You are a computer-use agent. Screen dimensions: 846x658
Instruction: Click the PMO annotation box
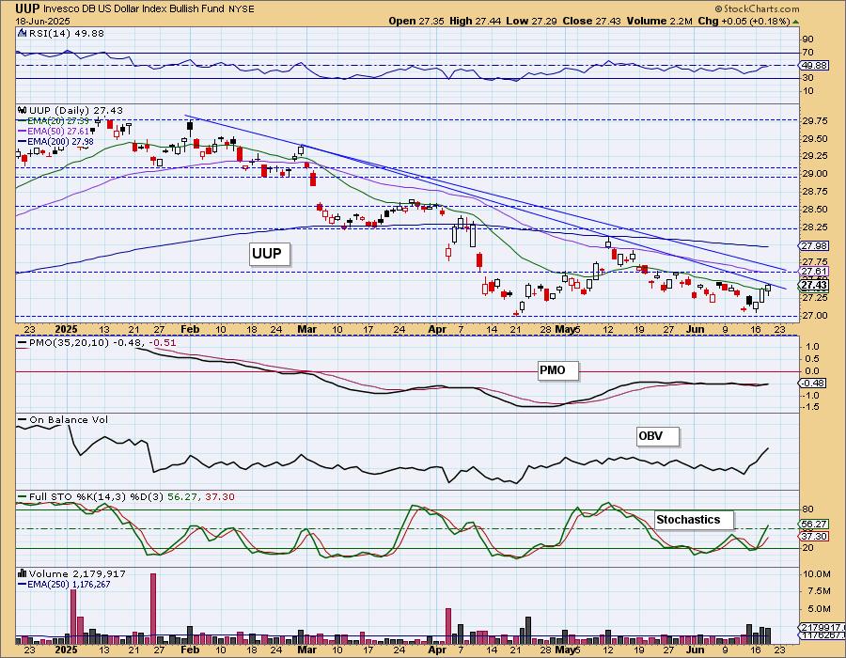pyautogui.click(x=558, y=370)
